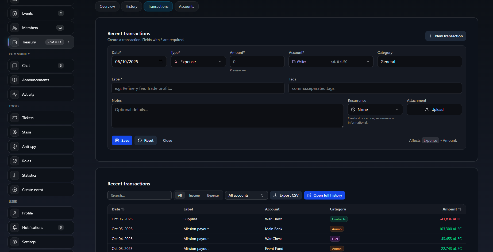Viewport: 493px width, 252px height.
Task: Open the All accounts filter dropdown
Action: pos(246,195)
